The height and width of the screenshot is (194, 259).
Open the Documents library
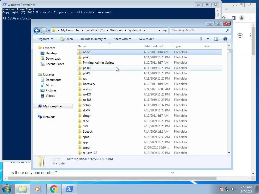tap(53, 80)
